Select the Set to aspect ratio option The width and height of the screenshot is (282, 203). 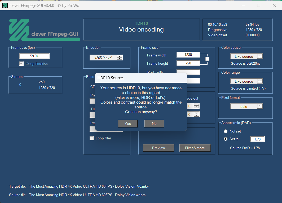[226, 139]
